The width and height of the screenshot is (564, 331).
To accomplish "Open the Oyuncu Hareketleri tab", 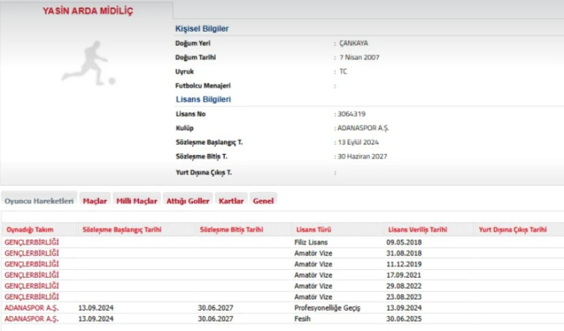I will tap(38, 201).
